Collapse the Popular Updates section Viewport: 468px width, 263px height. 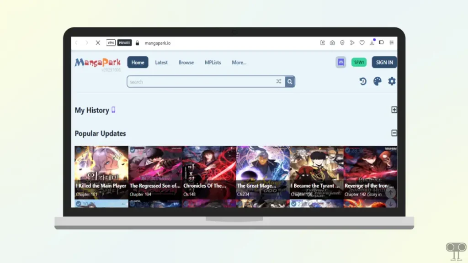coord(394,133)
